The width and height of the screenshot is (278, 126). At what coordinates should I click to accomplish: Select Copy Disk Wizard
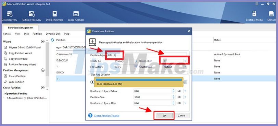pos(16,59)
